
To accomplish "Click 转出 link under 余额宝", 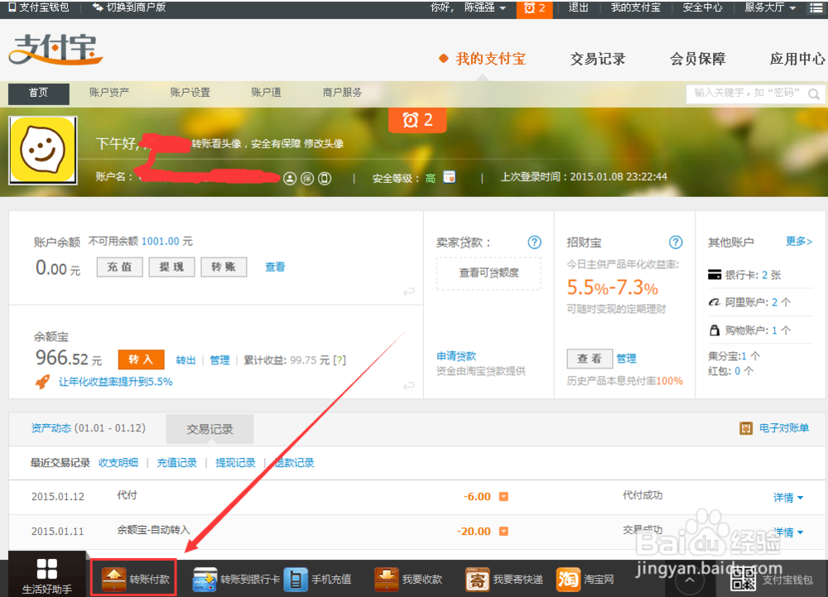I will 185,360.
